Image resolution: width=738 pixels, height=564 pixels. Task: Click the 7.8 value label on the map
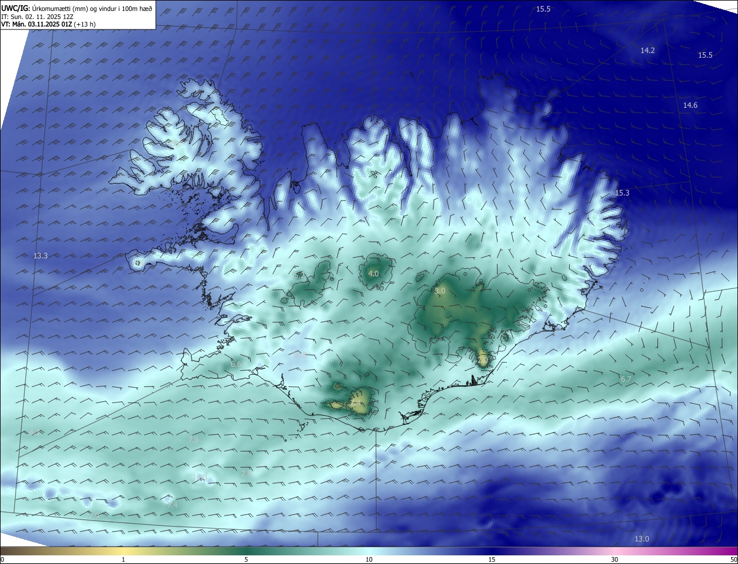pos(246,473)
